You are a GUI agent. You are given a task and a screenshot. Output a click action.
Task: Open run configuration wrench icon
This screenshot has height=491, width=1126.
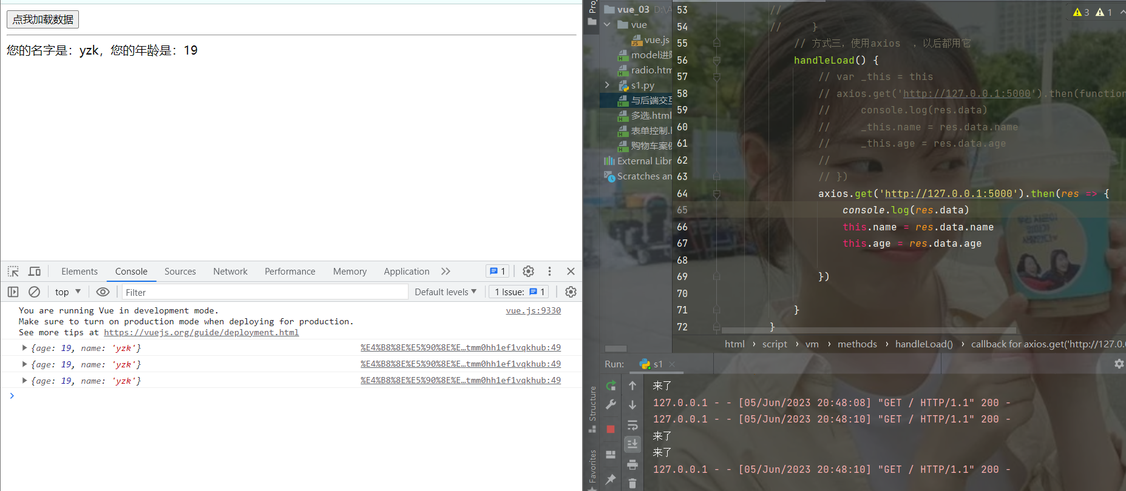tap(611, 404)
